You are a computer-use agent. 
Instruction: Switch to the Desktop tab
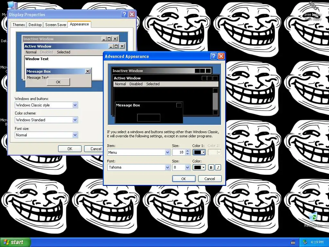[35, 24]
